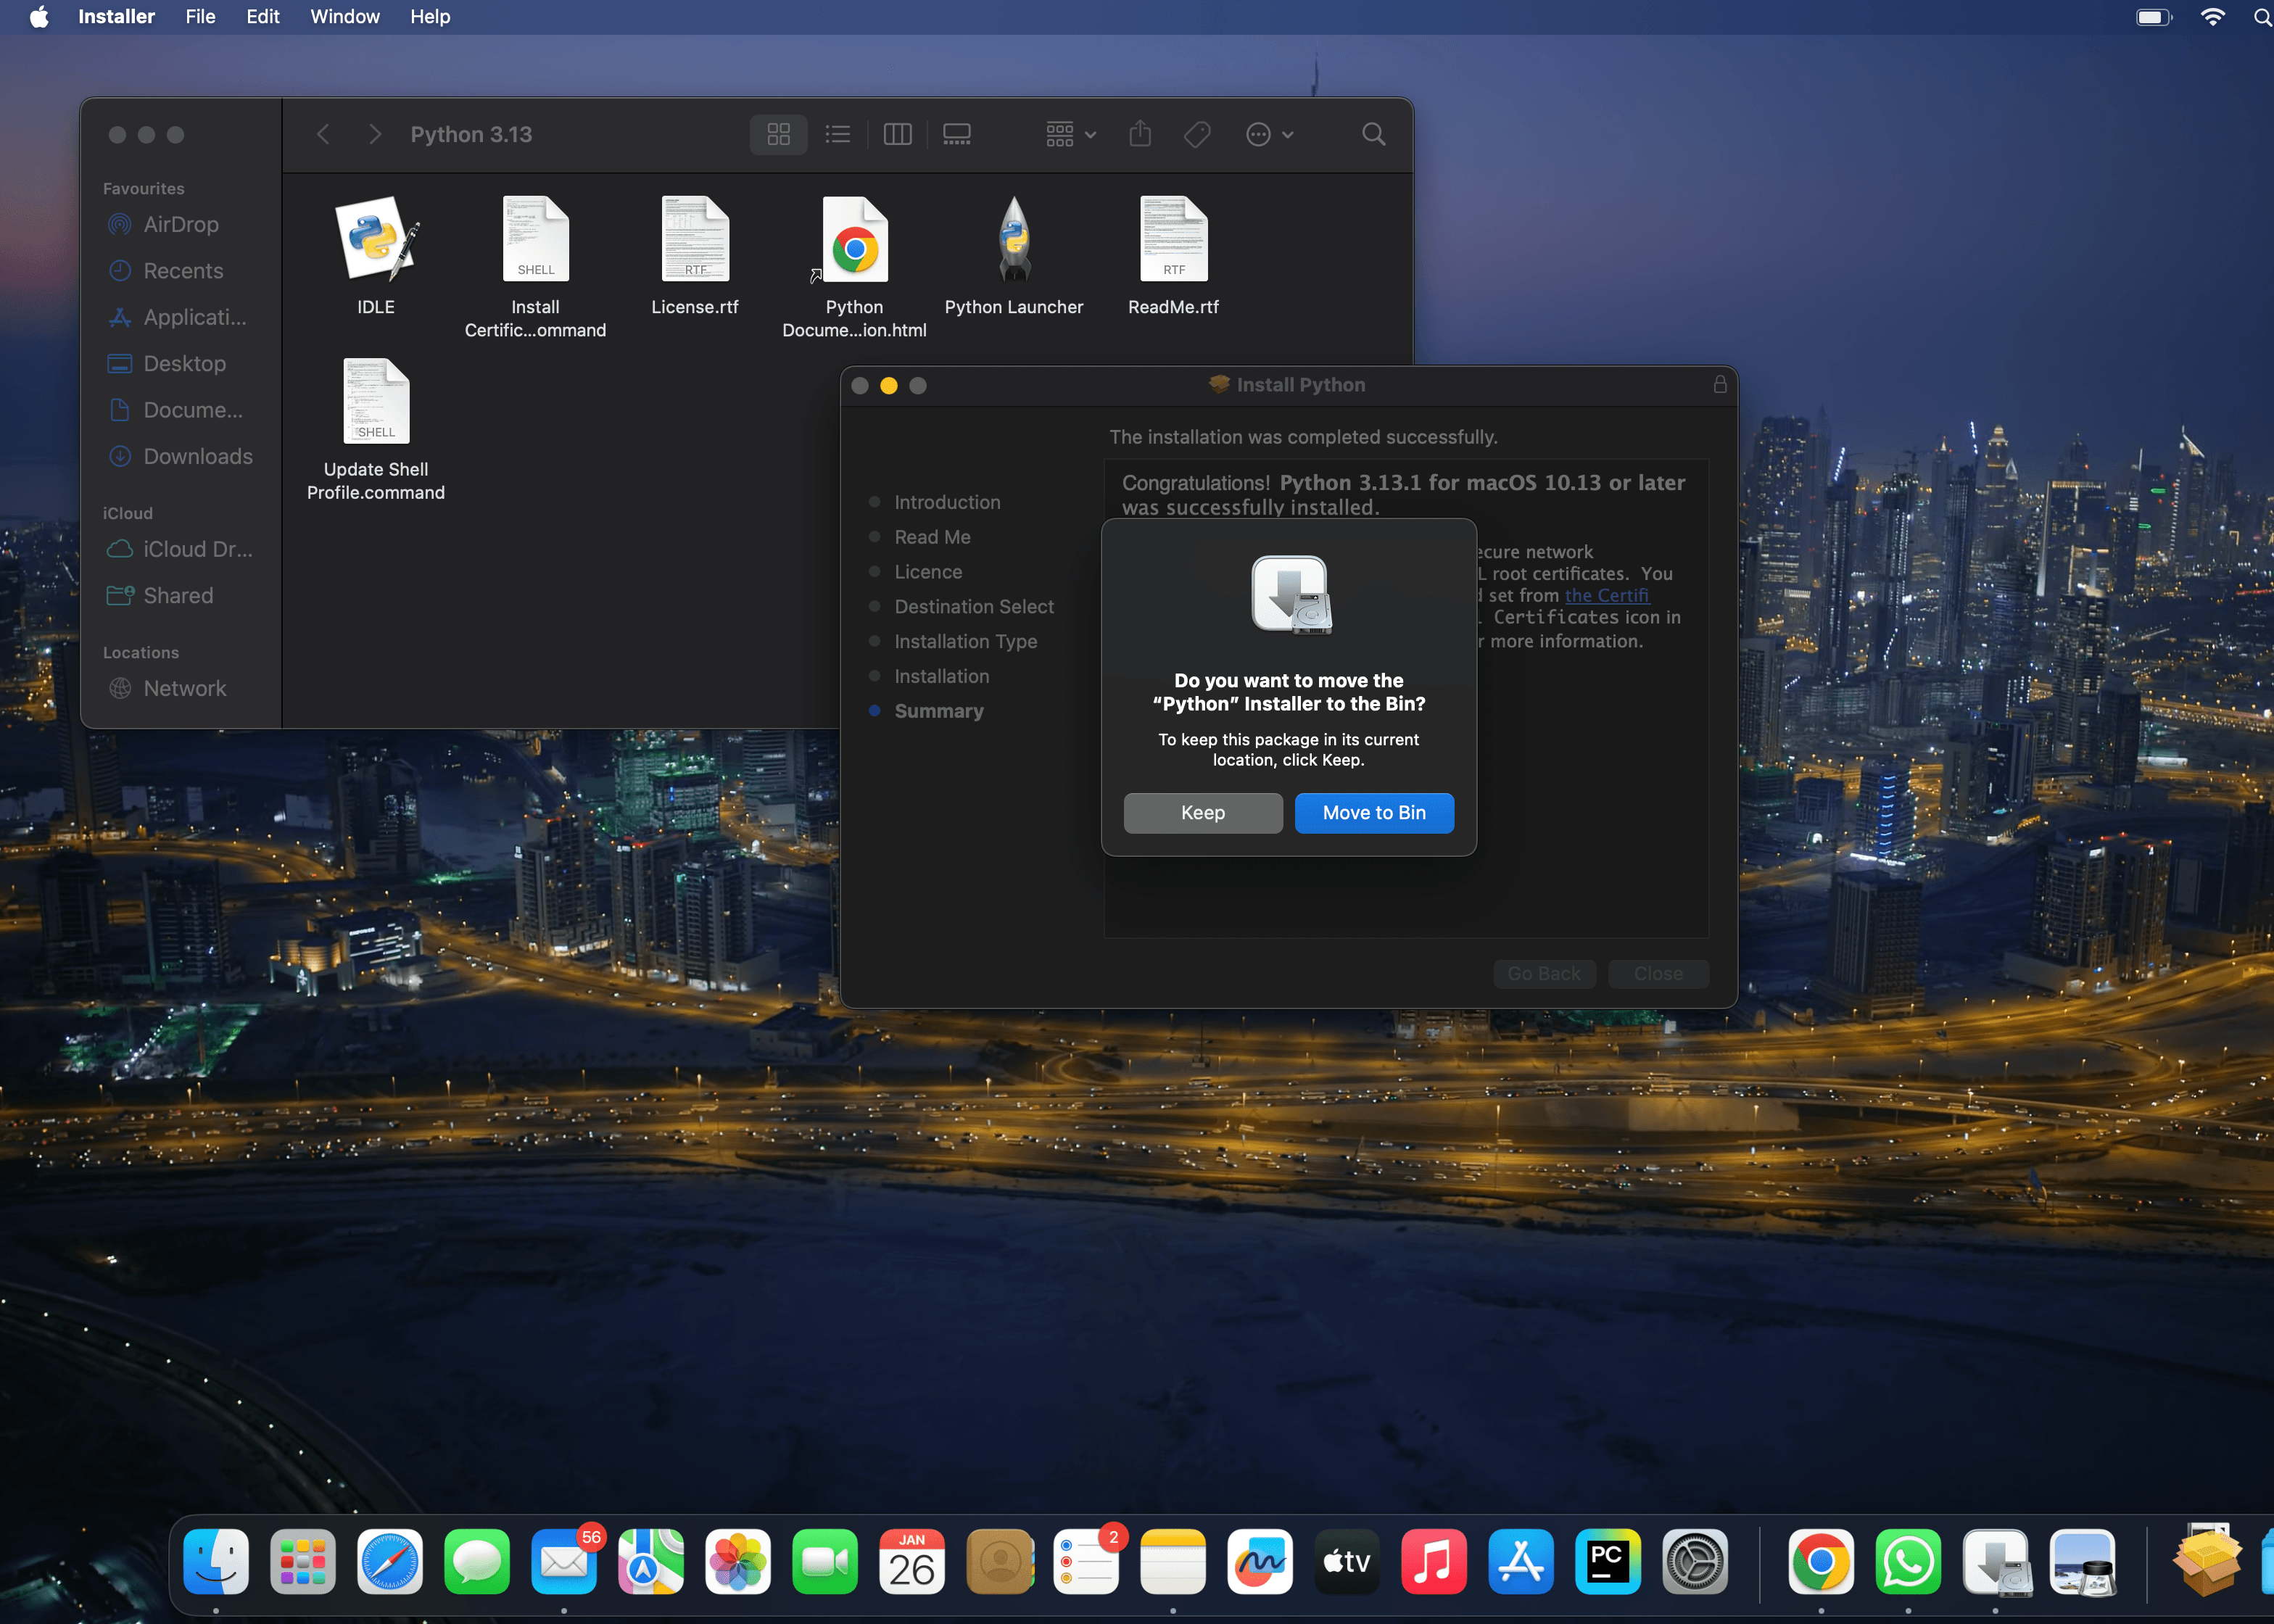This screenshot has width=2274, height=1624.
Task: Open Shared in Finder sidebar
Action: point(180,595)
